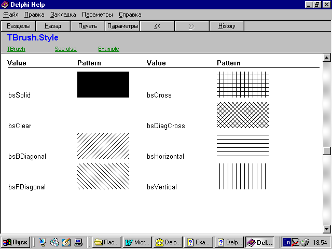Go to next topic with >> button

tap(192, 26)
